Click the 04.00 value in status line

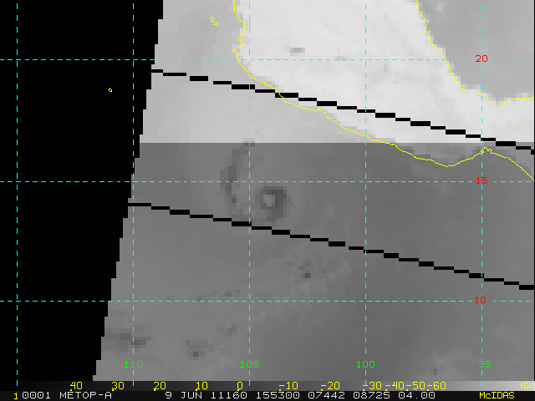[416, 394]
